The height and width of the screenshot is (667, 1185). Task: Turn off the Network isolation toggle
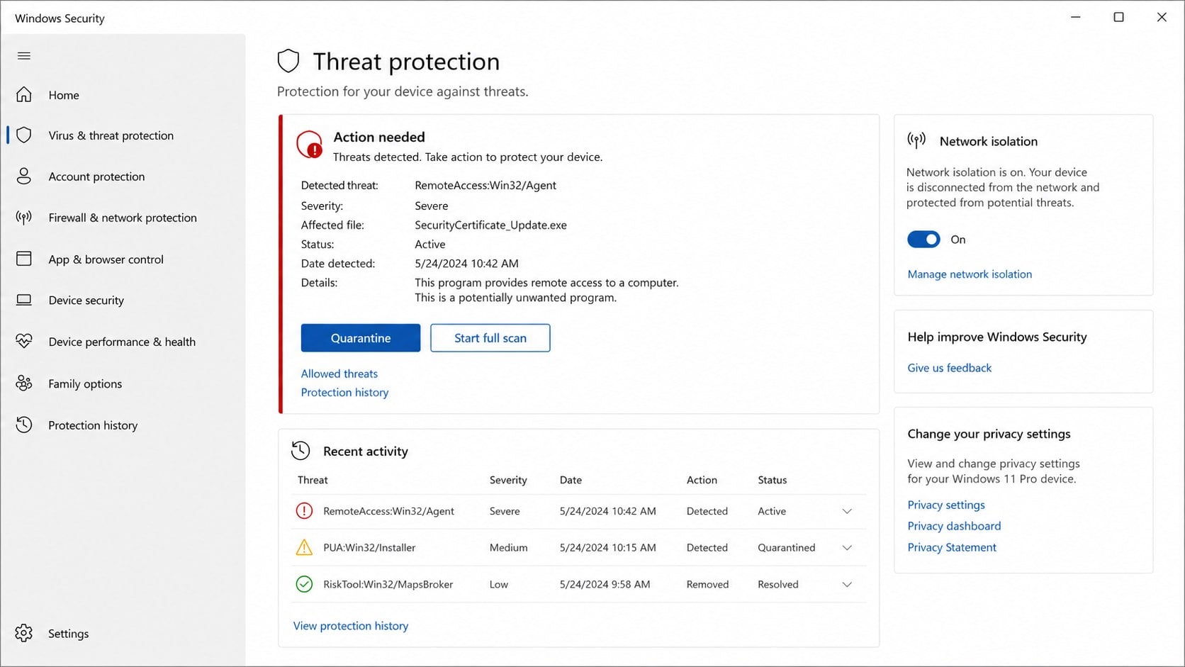coord(923,240)
